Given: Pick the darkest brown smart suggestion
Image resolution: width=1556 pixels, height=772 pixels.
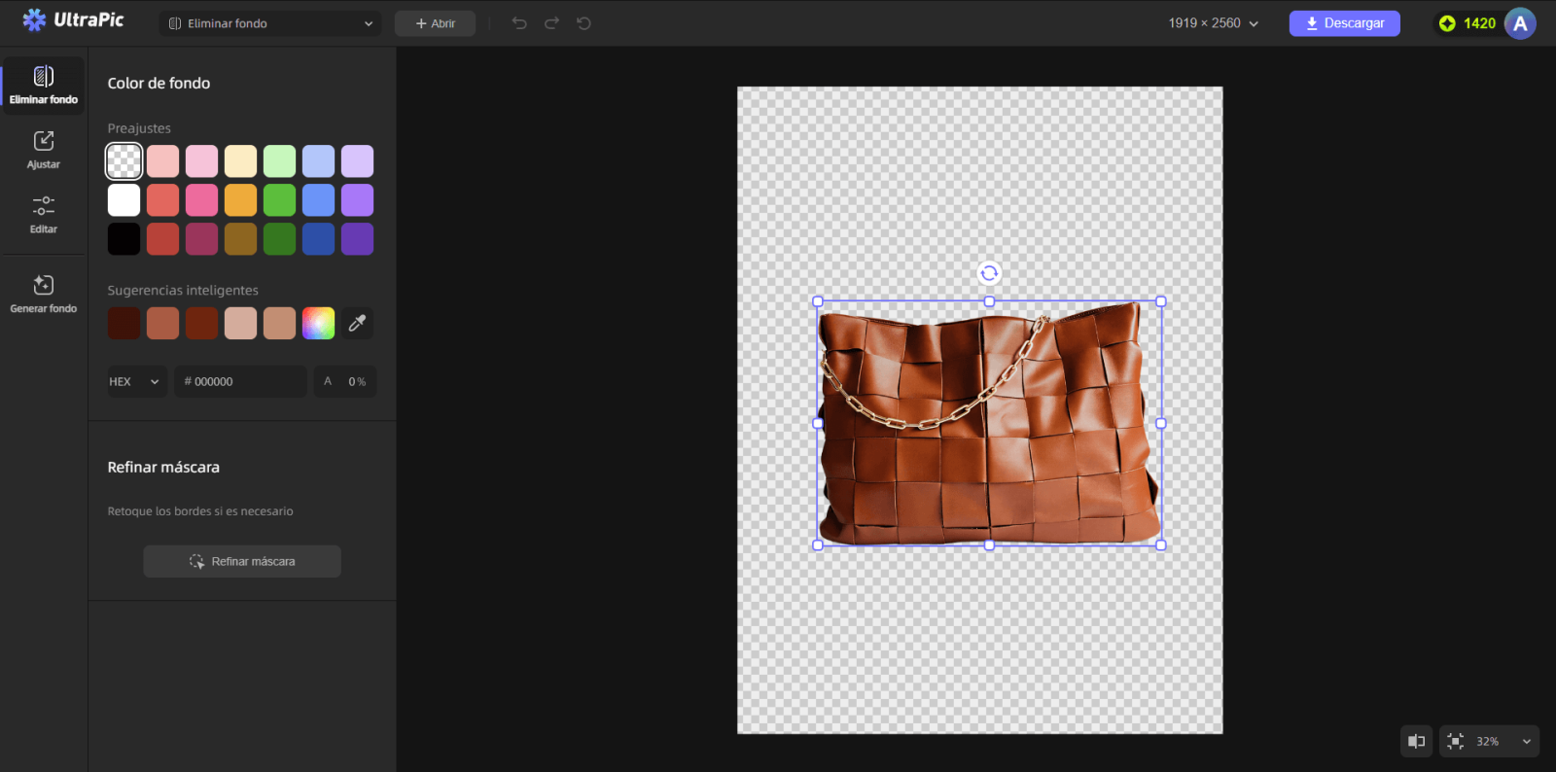Looking at the screenshot, I should pos(124,323).
